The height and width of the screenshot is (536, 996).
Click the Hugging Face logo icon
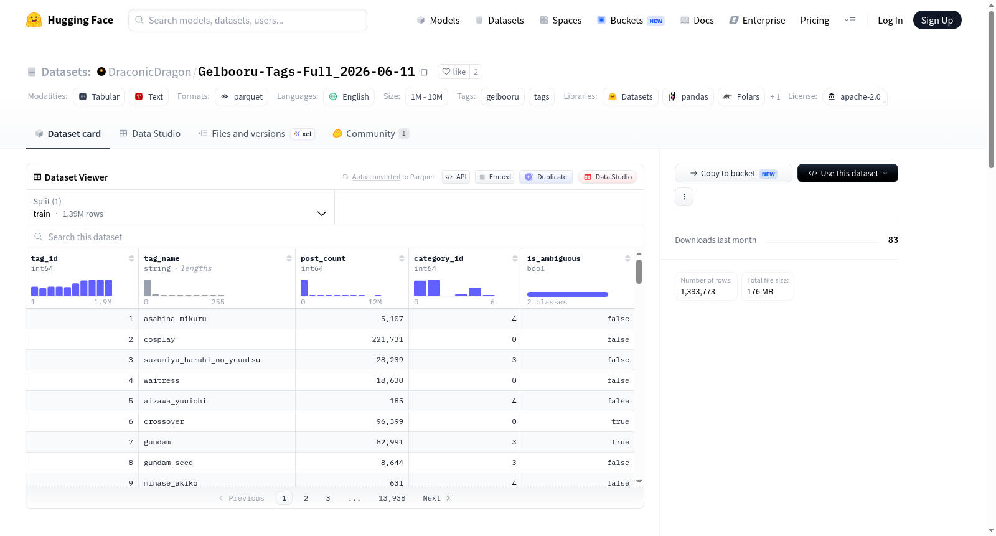(34, 20)
